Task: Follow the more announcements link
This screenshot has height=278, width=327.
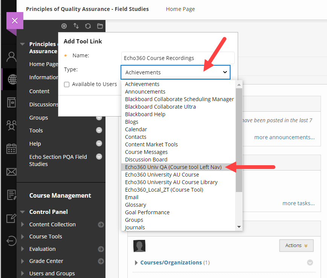Action: [x=284, y=137]
